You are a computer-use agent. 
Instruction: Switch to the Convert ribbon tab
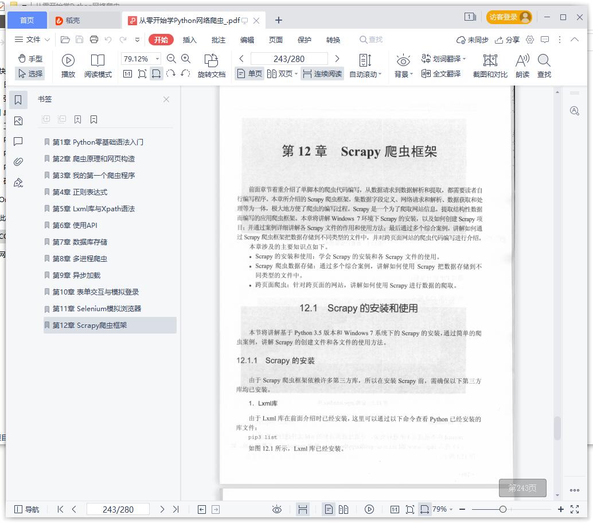tap(333, 40)
